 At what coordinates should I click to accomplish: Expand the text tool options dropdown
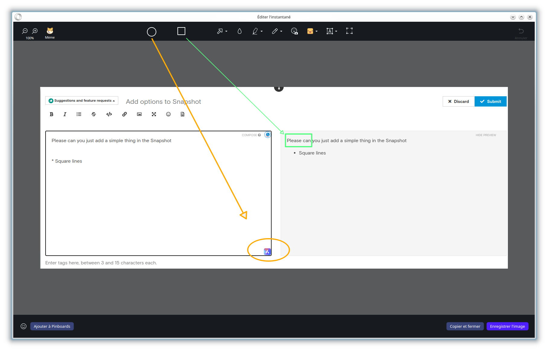336,31
